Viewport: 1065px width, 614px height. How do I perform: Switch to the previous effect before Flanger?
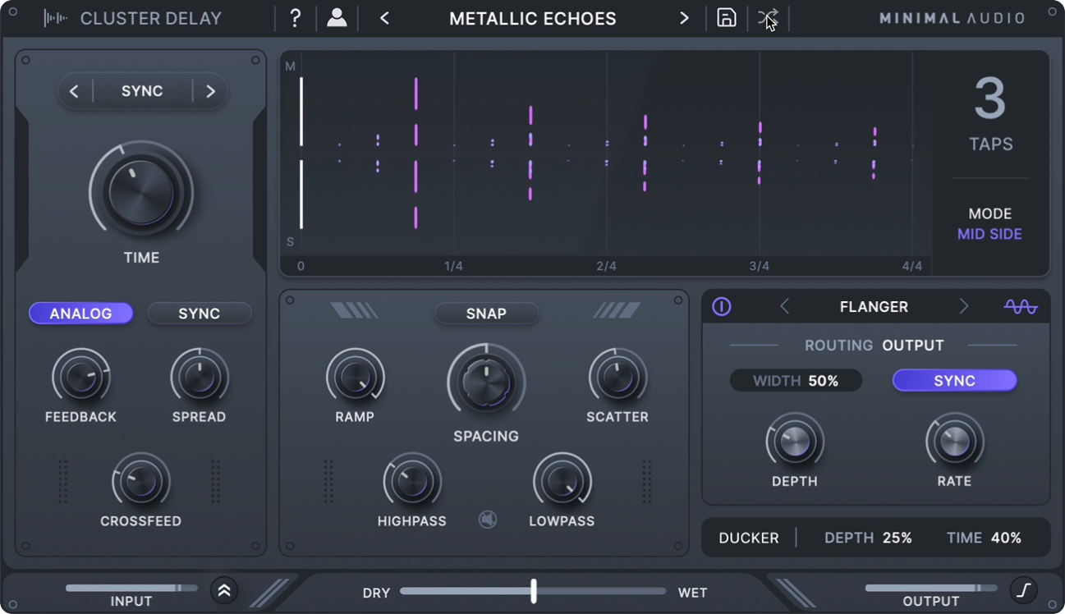[x=784, y=306]
